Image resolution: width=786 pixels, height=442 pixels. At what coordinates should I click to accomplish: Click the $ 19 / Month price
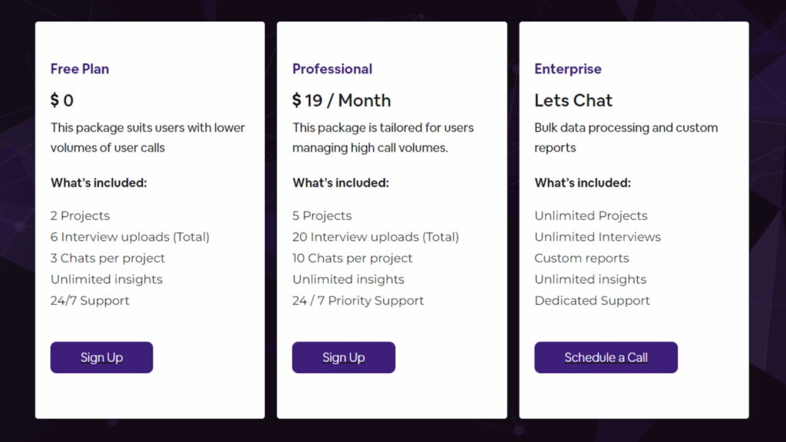coord(342,100)
